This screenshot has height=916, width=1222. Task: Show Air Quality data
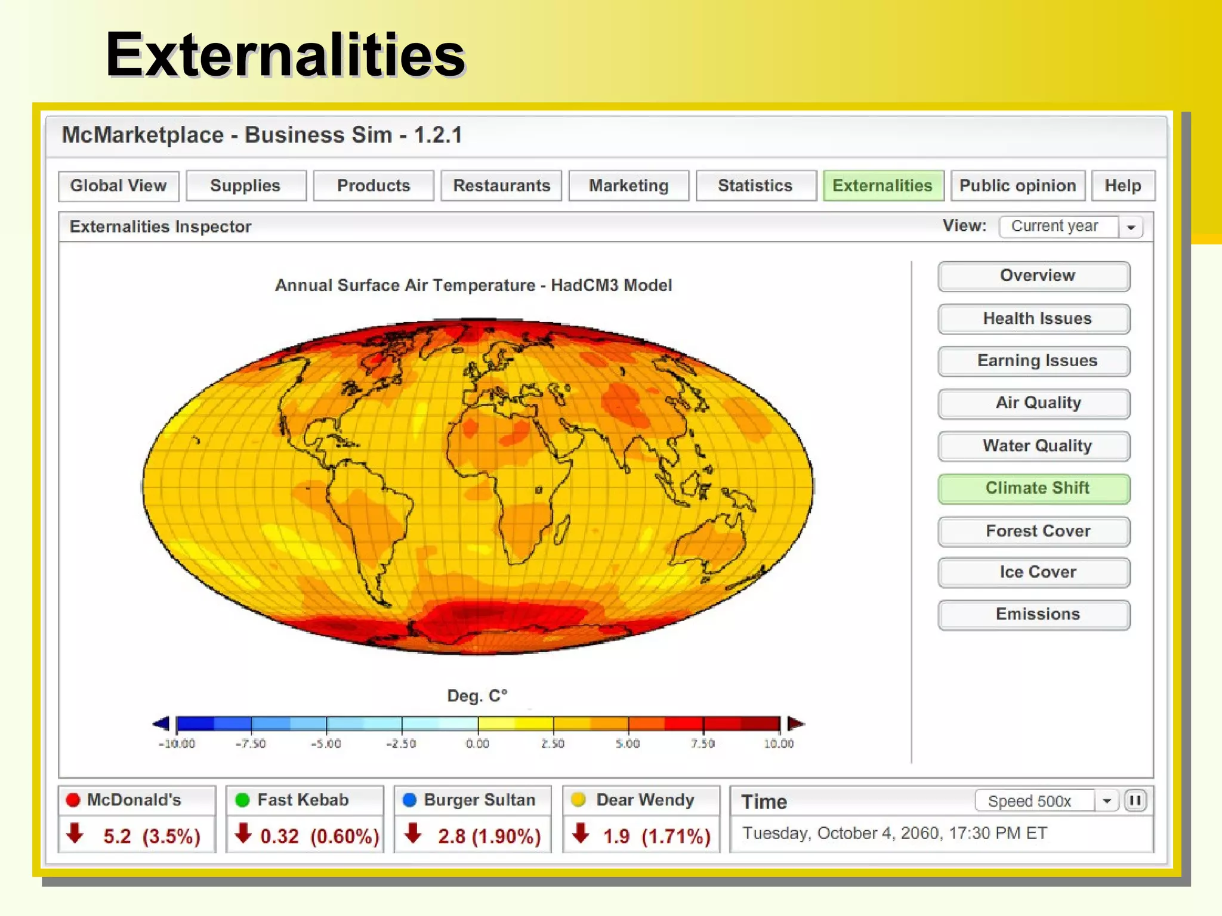click(1034, 404)
